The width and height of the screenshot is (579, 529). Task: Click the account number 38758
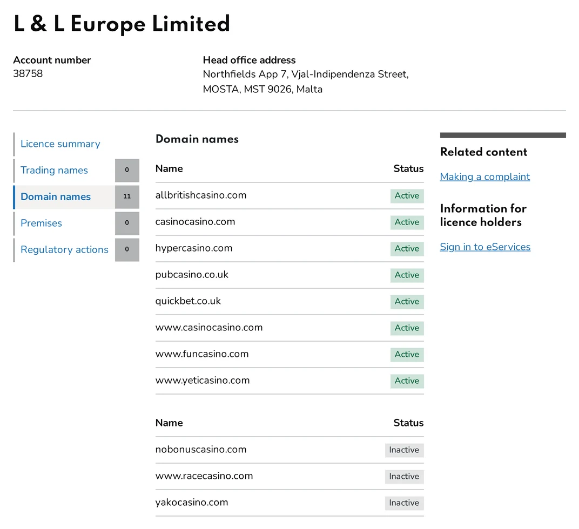click(x=28, y=73)
